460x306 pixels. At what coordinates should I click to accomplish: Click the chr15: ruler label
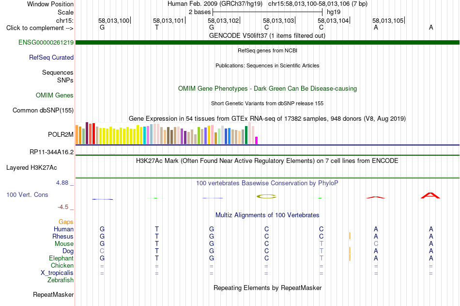point(65,20)
